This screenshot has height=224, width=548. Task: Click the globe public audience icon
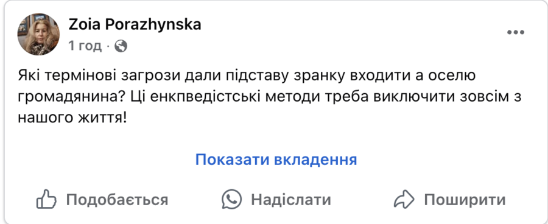[121, 46]
